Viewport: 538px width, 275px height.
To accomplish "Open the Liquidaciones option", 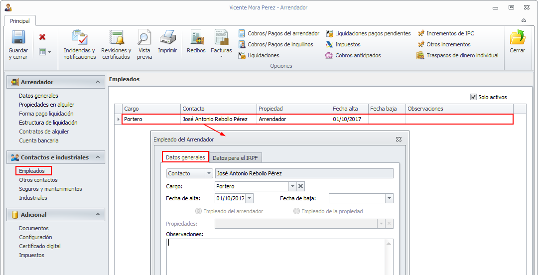I will click(259, 55).
